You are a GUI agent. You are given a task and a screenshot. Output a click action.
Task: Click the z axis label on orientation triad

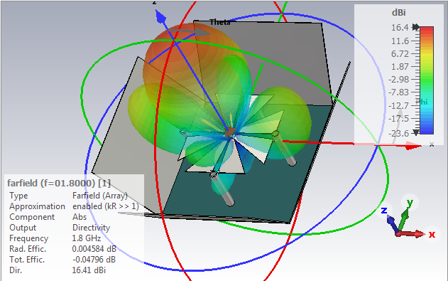coord(384,211)
